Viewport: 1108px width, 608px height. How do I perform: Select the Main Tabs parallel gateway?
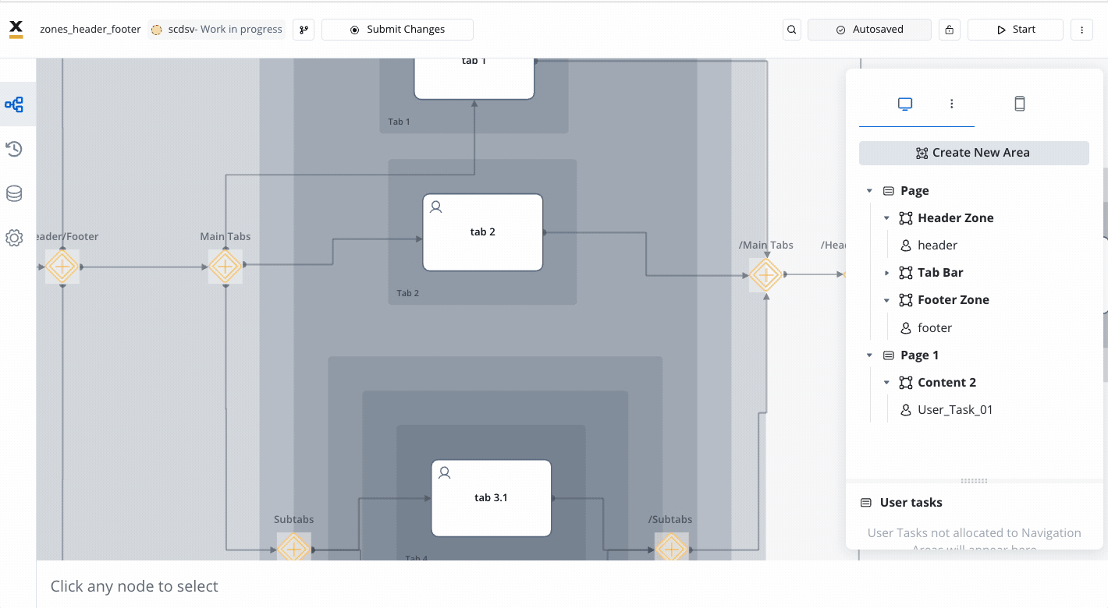(x=225, y=267)
